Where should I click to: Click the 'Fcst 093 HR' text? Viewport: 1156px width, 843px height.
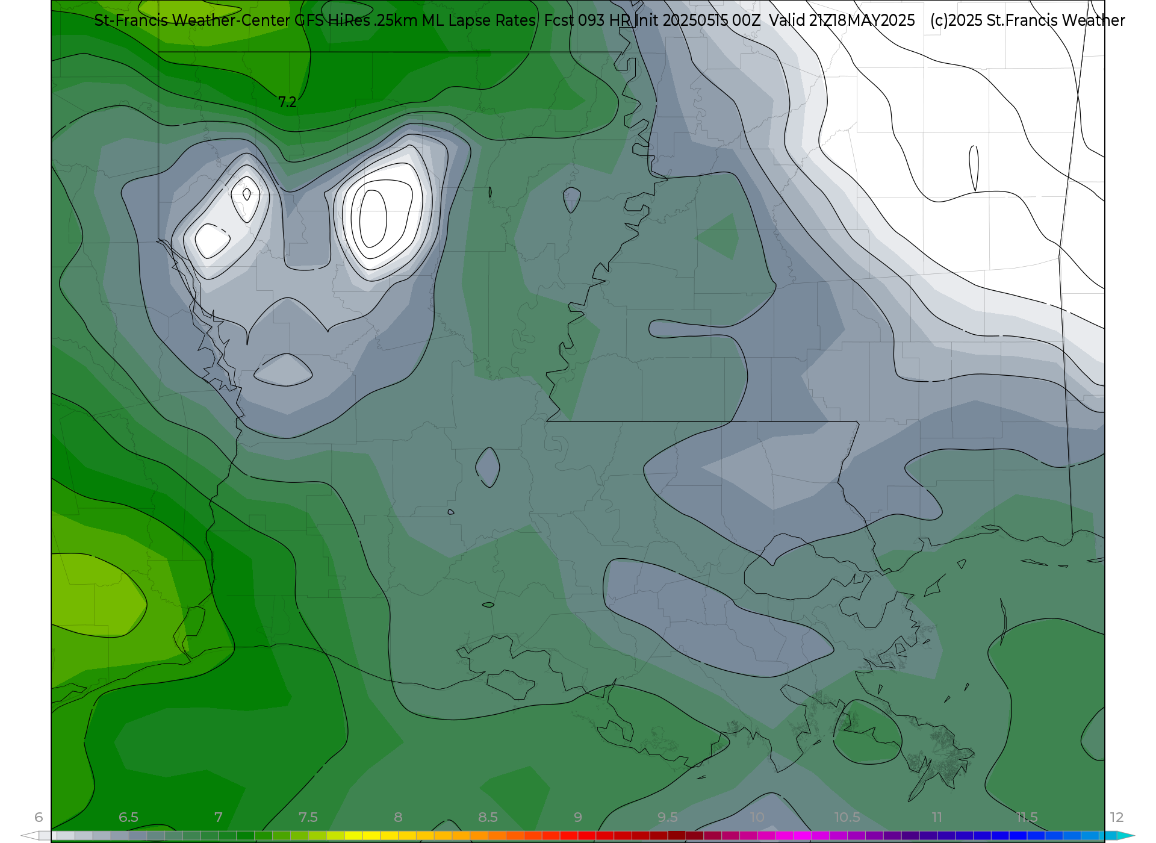click(587, 20)
